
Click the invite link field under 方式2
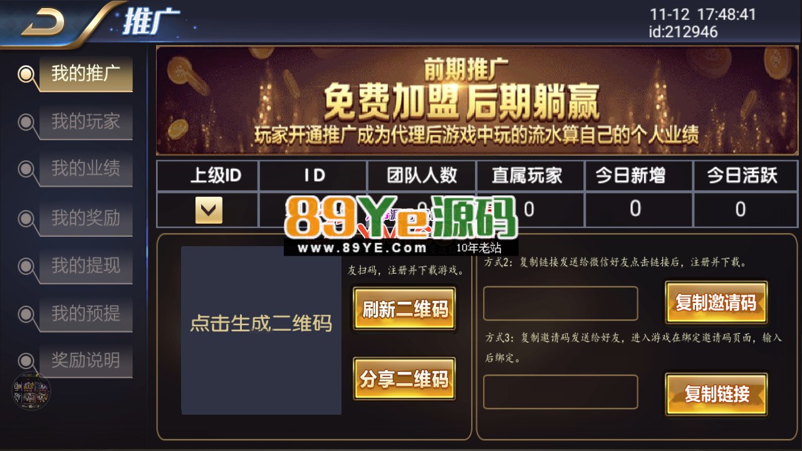[x=560, y=303]
